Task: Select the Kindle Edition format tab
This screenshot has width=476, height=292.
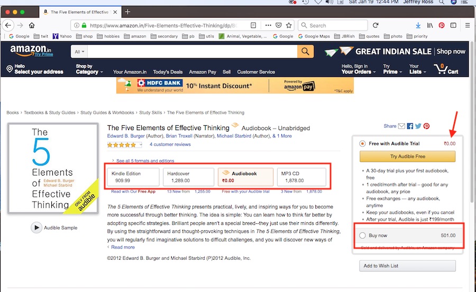Action: click(134, 177)
